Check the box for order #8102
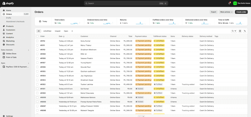Image resolution: width=251 pixels, height=117 pixels. [37, 84]
